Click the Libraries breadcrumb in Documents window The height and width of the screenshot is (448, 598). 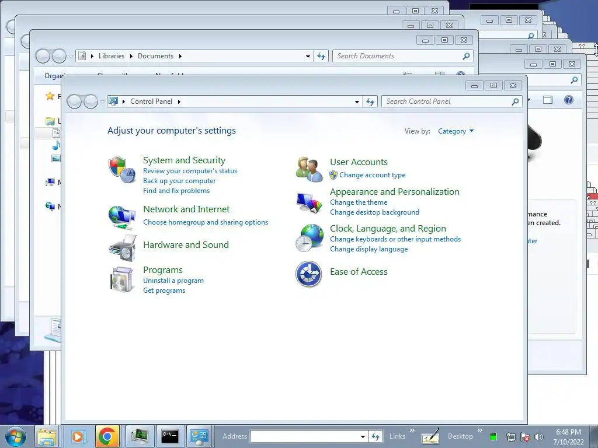[x=112, y=57]
